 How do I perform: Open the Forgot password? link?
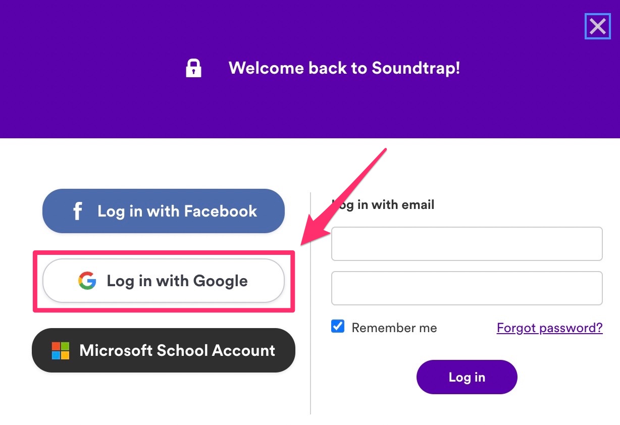pos(550,328)
